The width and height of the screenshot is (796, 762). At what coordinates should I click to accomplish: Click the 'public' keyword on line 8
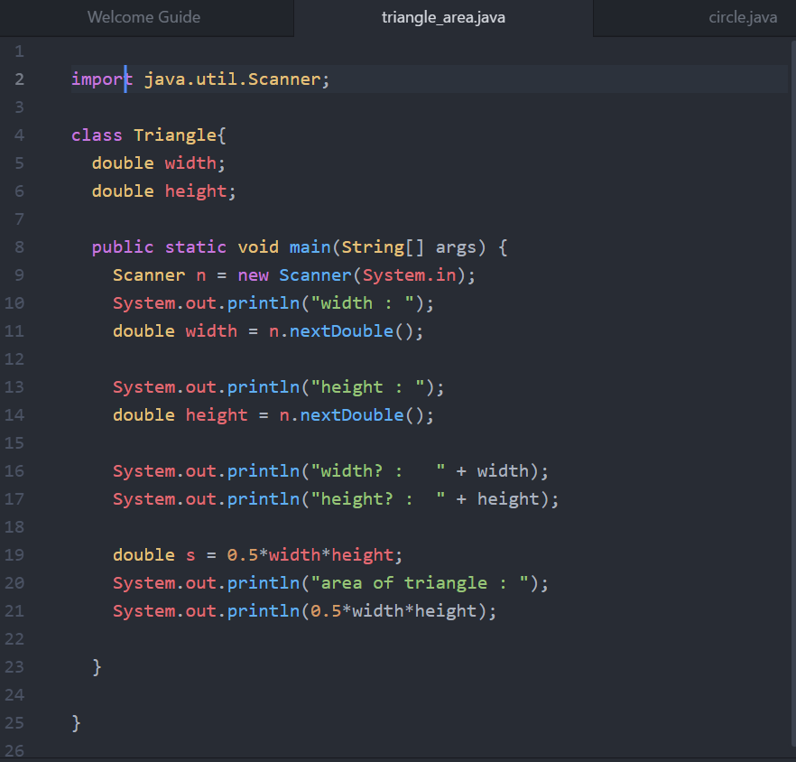123,247
